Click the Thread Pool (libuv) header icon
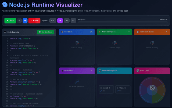 (x=100, y=71)
